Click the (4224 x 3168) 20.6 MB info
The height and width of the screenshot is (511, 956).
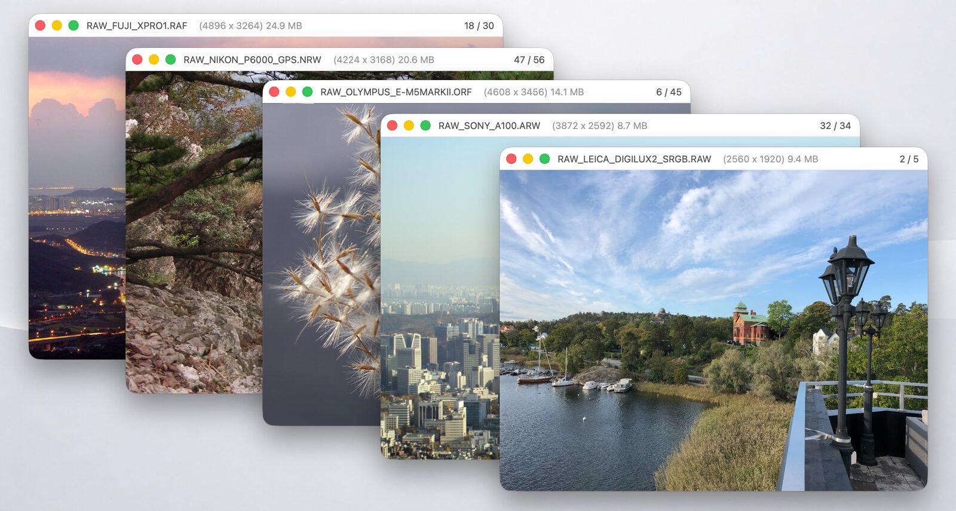point(384,60)
